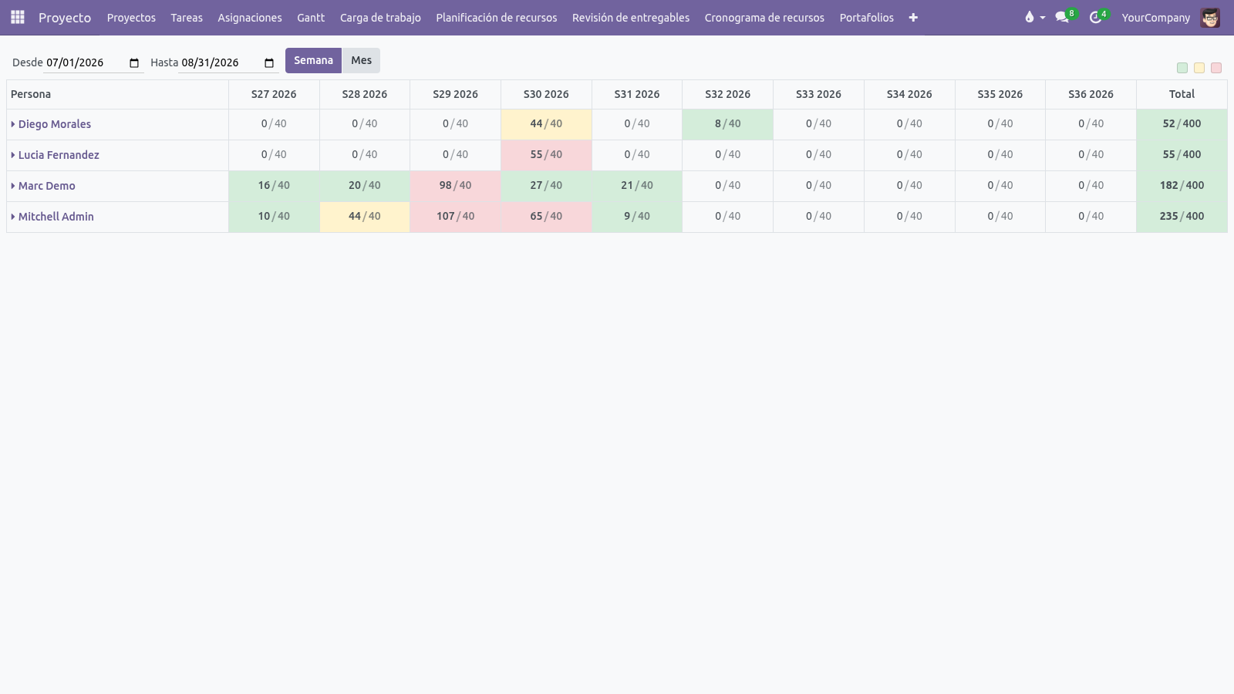Viewport: 1234px width, 694px height.
Task: Click Mitchell Admin 44/40 cell
Action: (365, 217)
